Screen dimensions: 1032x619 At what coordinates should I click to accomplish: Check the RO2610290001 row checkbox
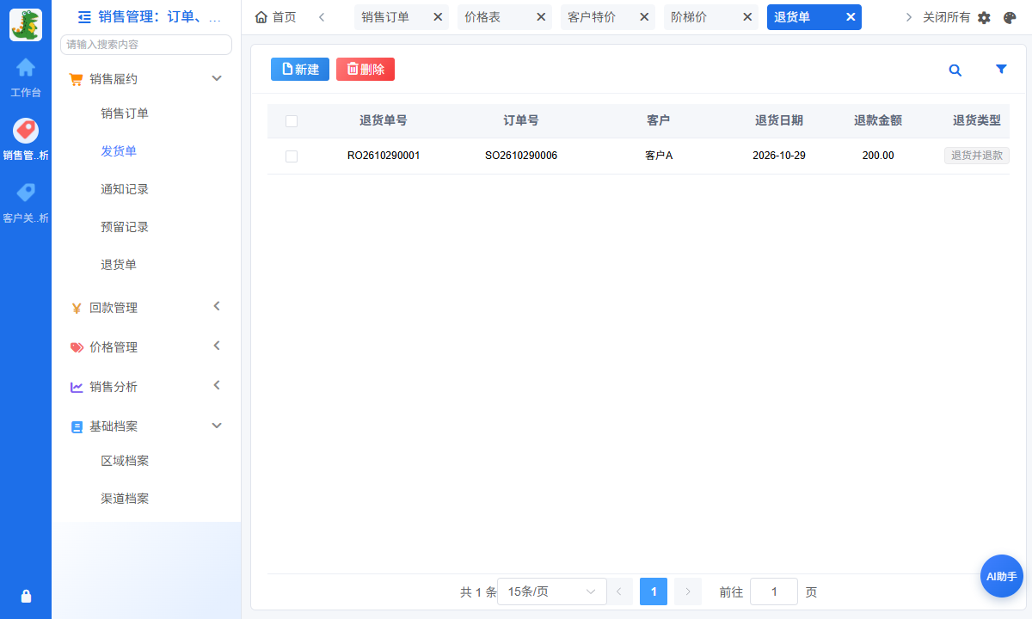292,156
